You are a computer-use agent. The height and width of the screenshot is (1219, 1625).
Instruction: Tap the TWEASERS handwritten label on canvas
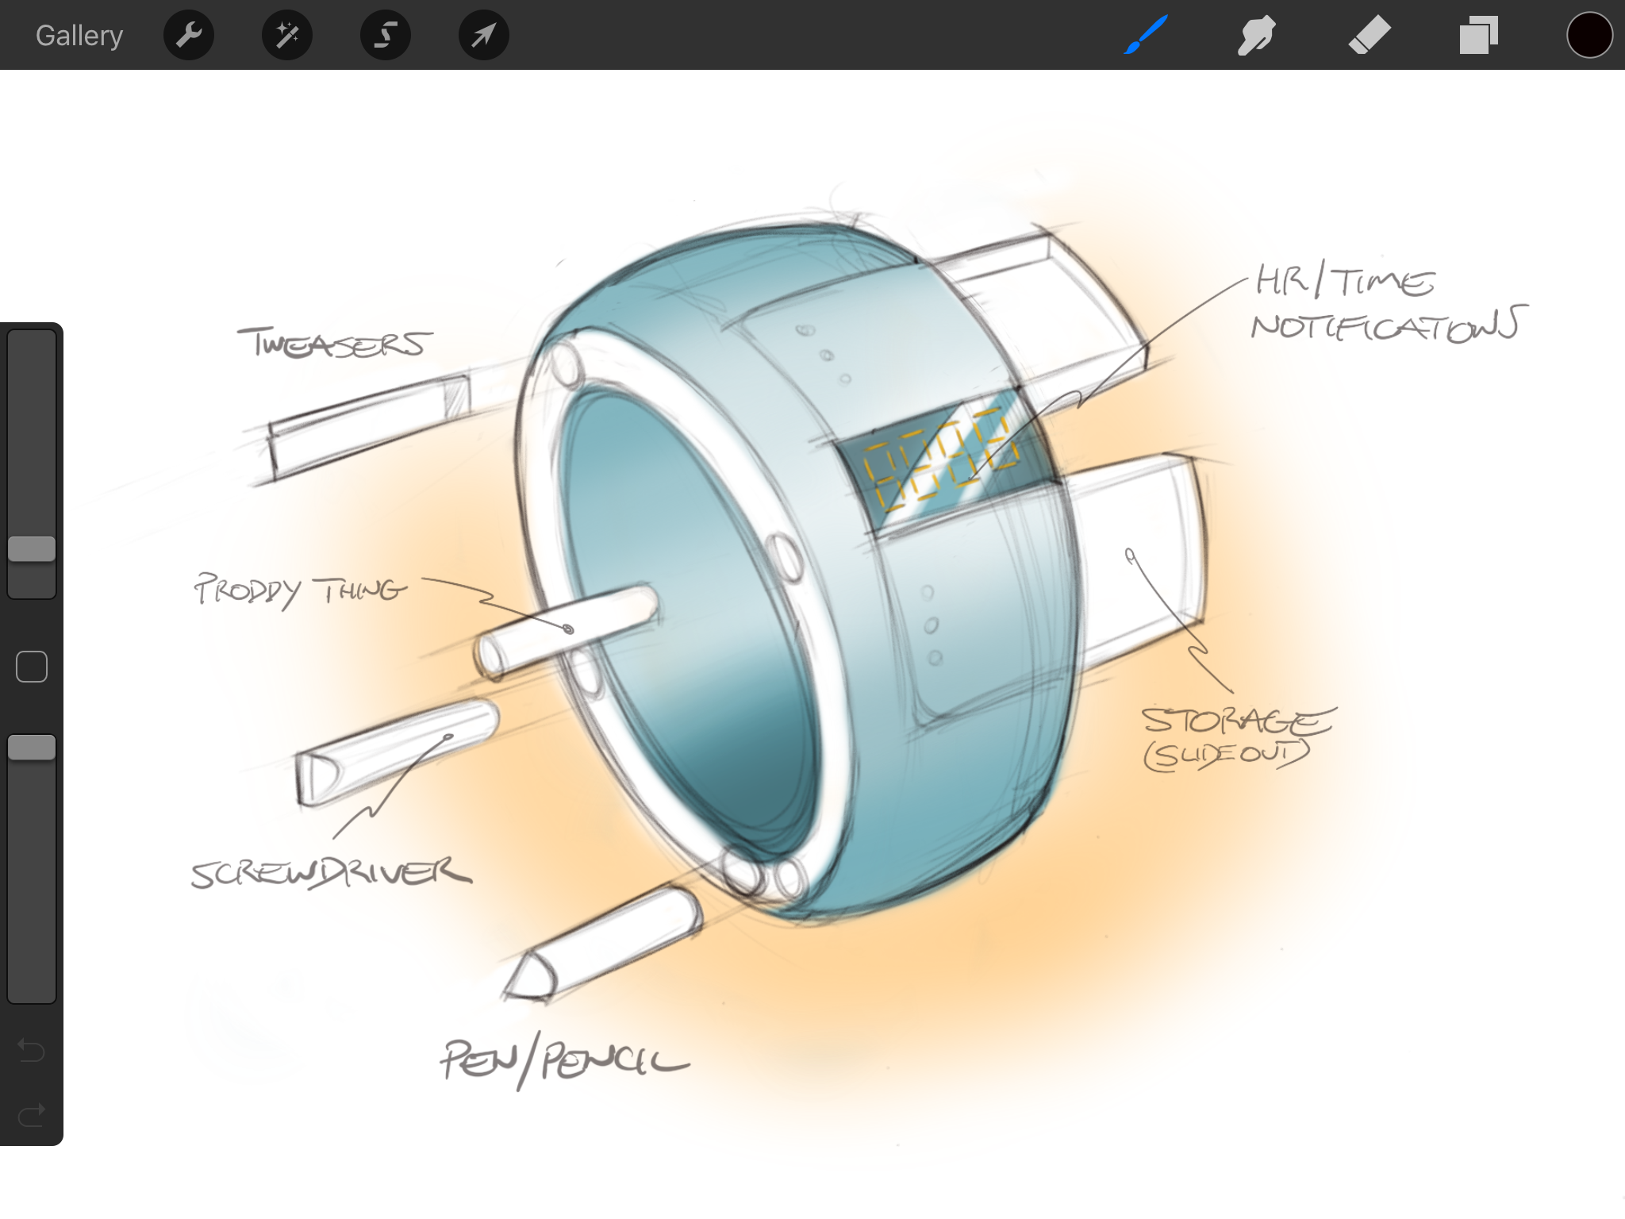334,344
